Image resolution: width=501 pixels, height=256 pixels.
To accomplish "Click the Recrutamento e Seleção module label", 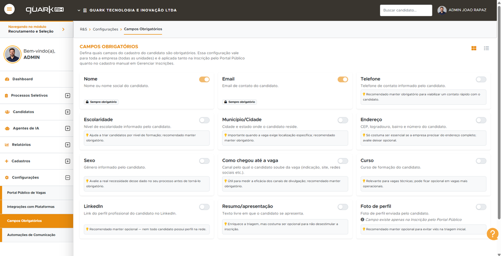I will click(x=31, y=32).
